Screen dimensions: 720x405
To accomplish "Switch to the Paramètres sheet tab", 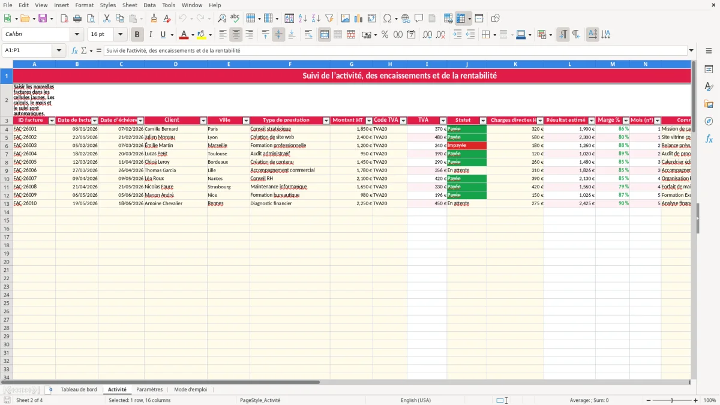I will pos(149,389).
